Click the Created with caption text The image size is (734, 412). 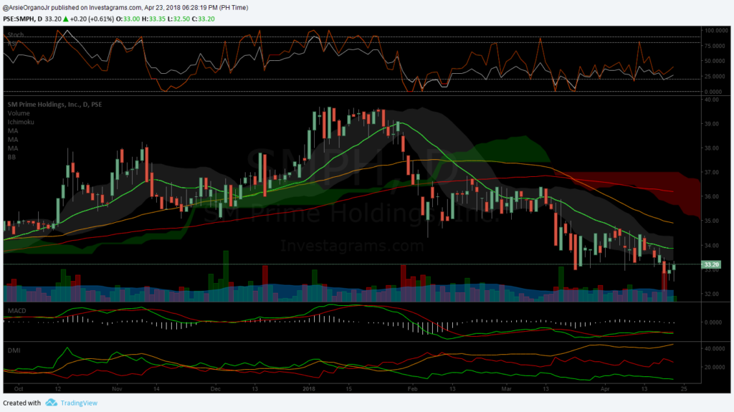pos(22,403)
